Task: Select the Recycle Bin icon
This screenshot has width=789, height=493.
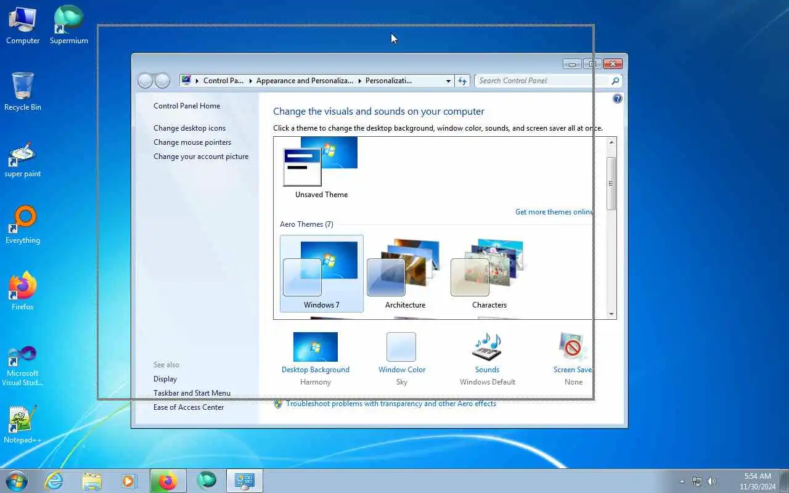Action: click(x=23, y=92)
